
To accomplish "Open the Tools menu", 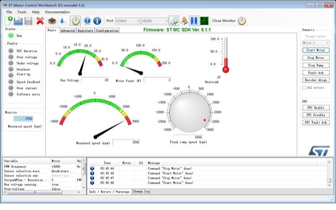I will [22, 12].
